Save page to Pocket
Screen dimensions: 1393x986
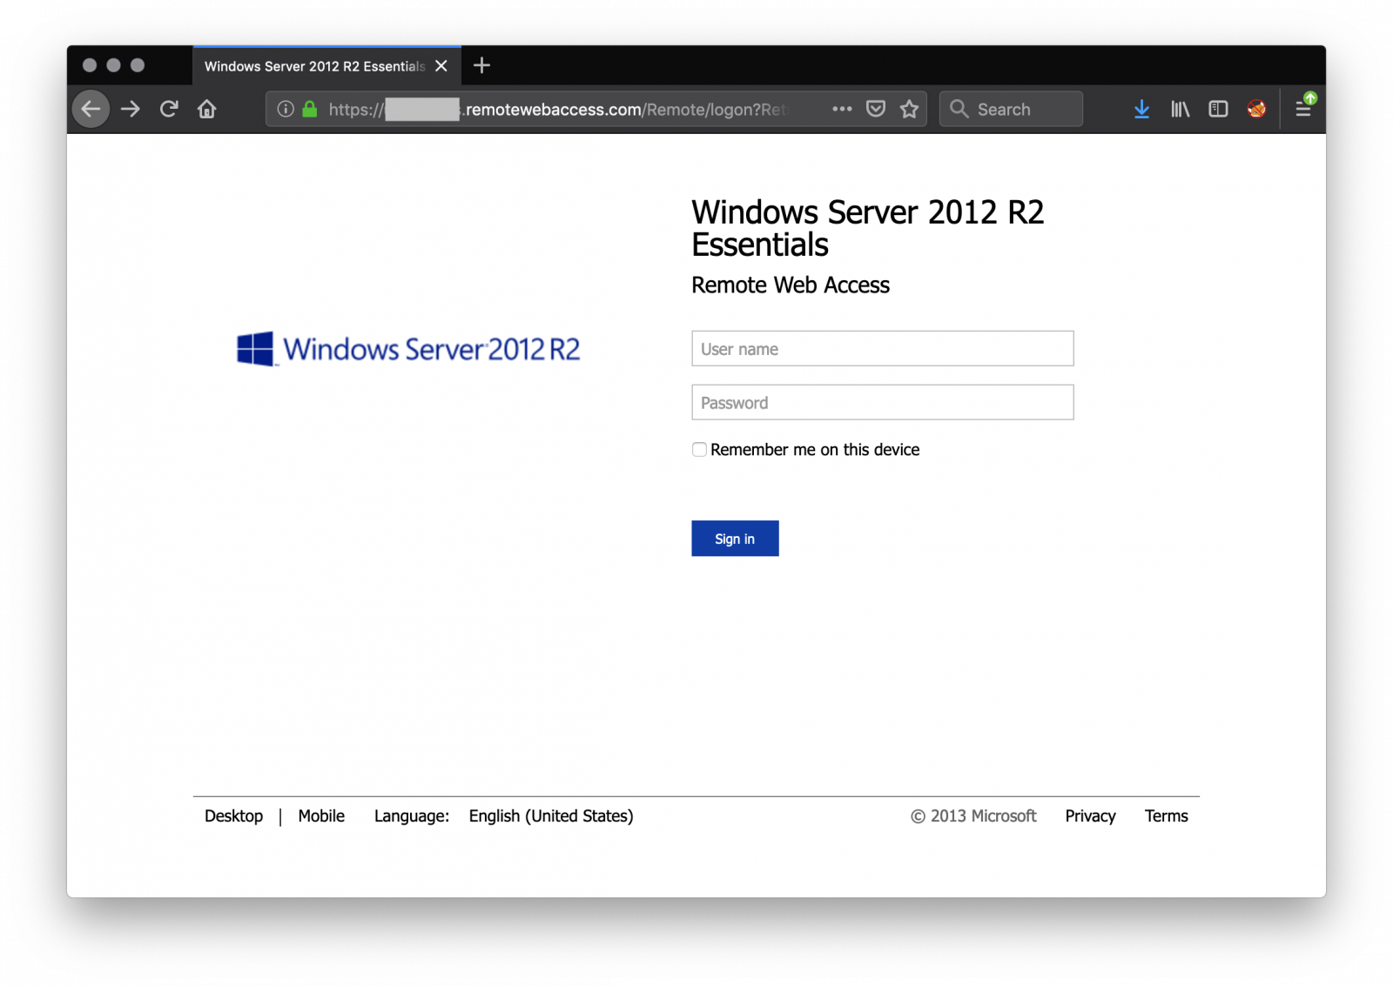(x=876, y=109)
